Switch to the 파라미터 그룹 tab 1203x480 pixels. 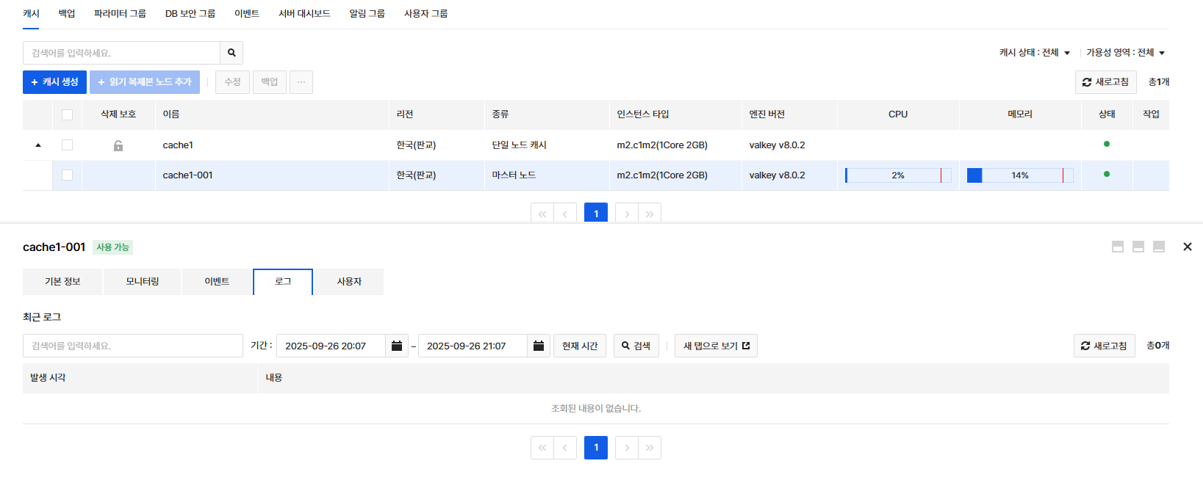click(120, 13)
